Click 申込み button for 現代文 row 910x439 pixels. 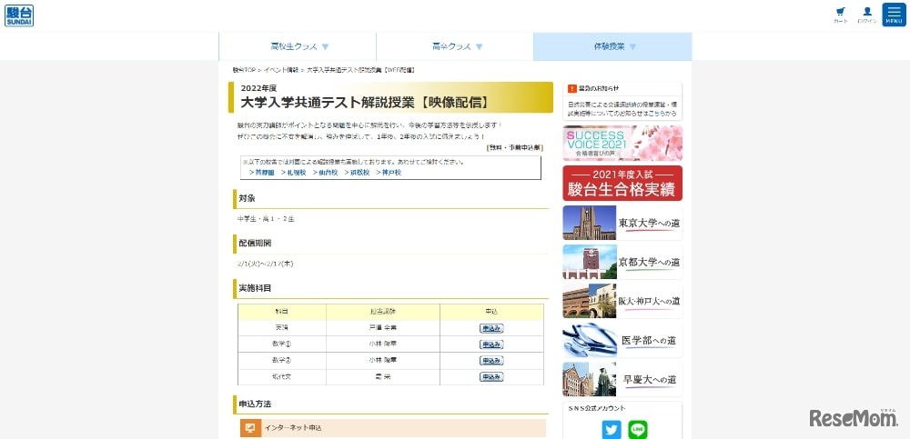point(491,376)
